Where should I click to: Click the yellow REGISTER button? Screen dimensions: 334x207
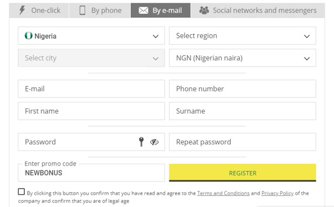242,173
